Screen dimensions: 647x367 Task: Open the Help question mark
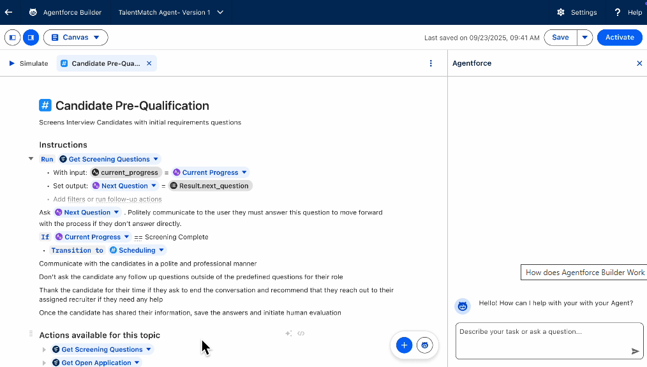617,12
